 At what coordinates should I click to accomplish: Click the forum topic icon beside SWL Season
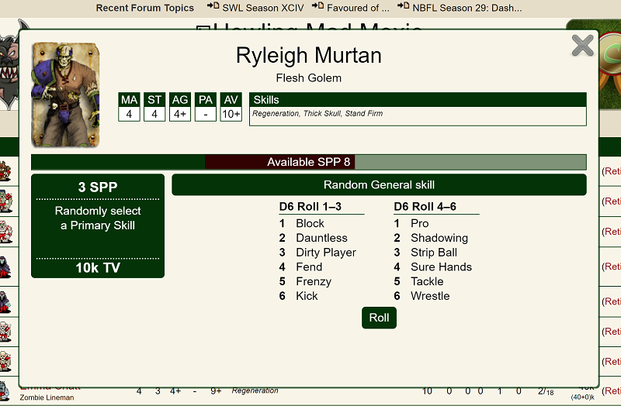213,5
